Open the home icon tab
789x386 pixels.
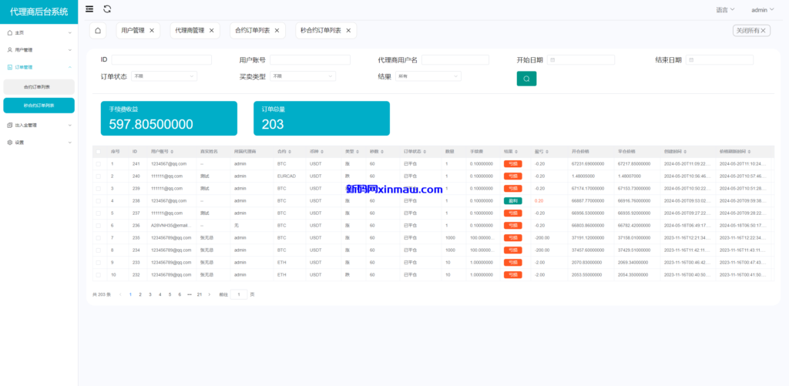point(98,30)
